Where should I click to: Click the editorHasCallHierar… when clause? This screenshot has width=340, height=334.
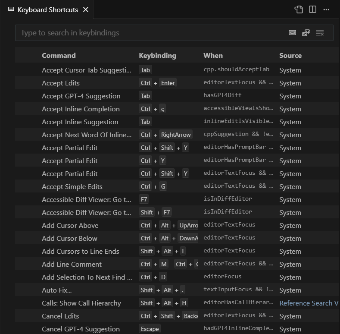pyautogui.click(x=238, y=302)
